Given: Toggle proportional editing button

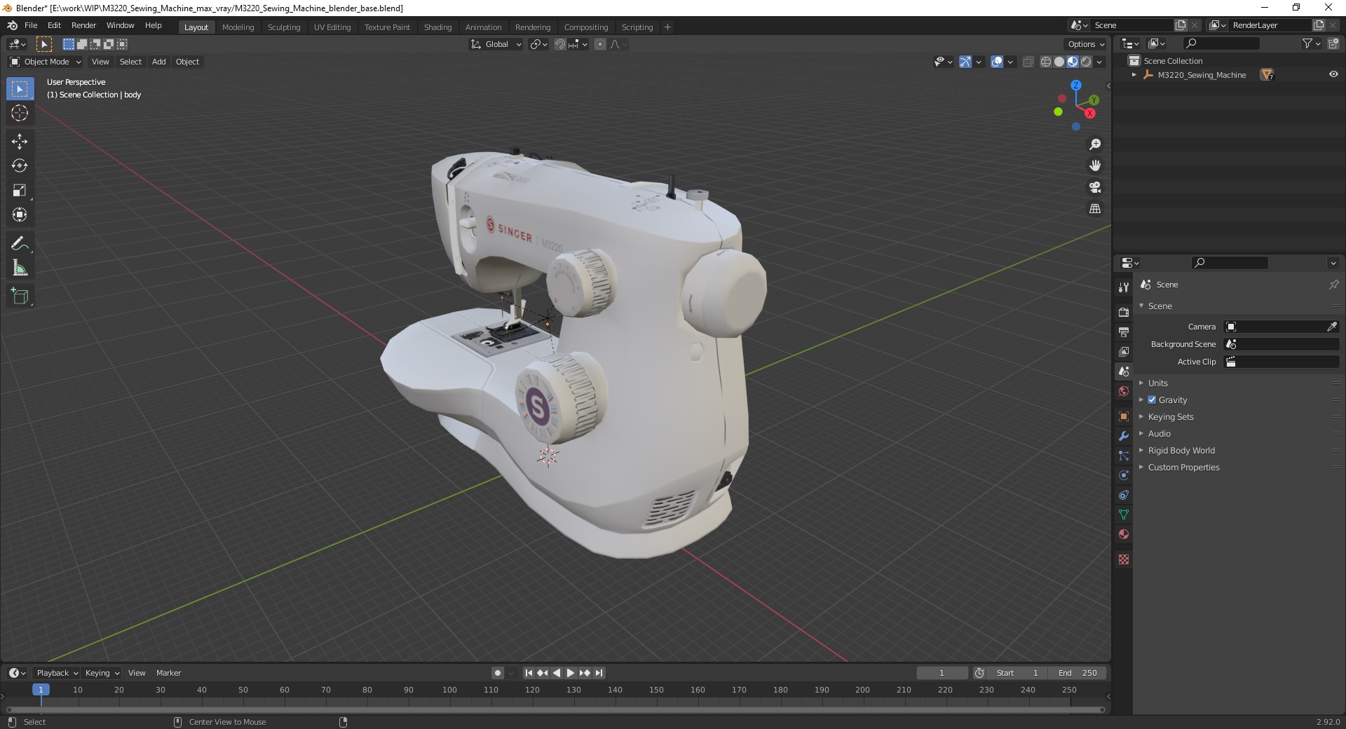Looking at the screenshot, I should [600, 44].
